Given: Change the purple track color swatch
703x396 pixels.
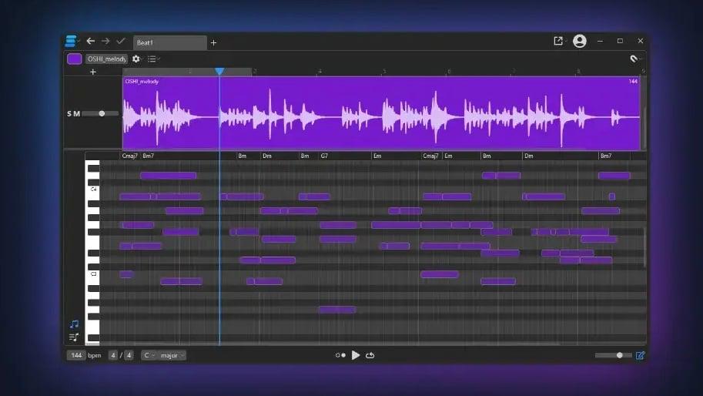Looking at the screenshot, I should (x=74, y=59).
